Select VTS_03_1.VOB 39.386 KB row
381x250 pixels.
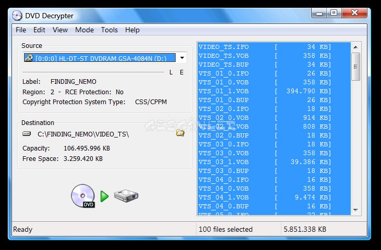coord(274,162)
